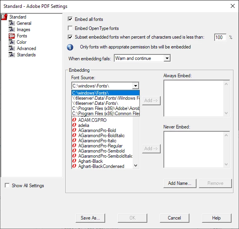Click the Remove button
The image size is (239, 229).
click(x=215, y=183)
